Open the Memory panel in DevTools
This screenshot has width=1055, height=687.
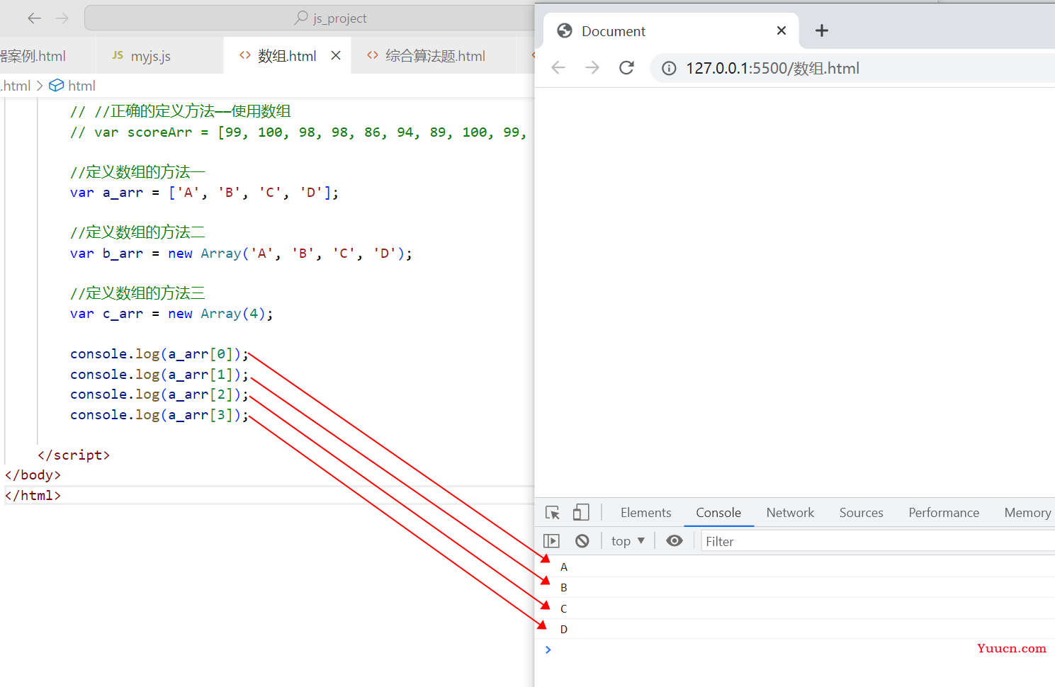coord(1027,513)
